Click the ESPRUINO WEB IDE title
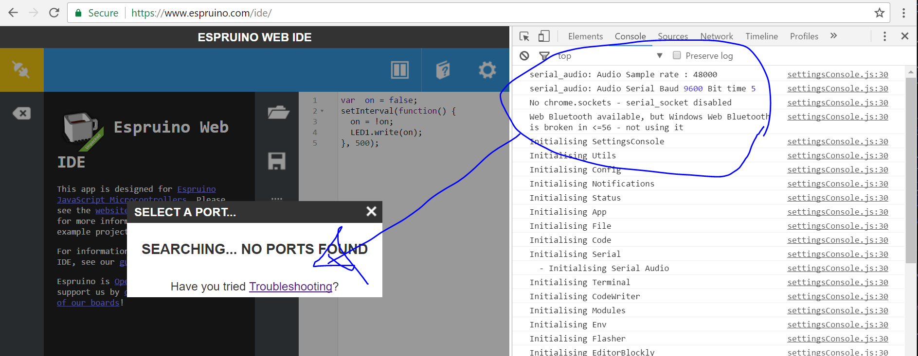The height and width of the screenshot is (356, 918). point(254,37)
